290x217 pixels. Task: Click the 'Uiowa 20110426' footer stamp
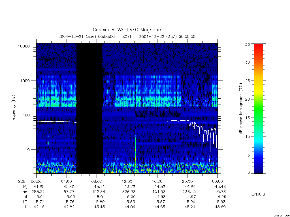pos(282,216)
